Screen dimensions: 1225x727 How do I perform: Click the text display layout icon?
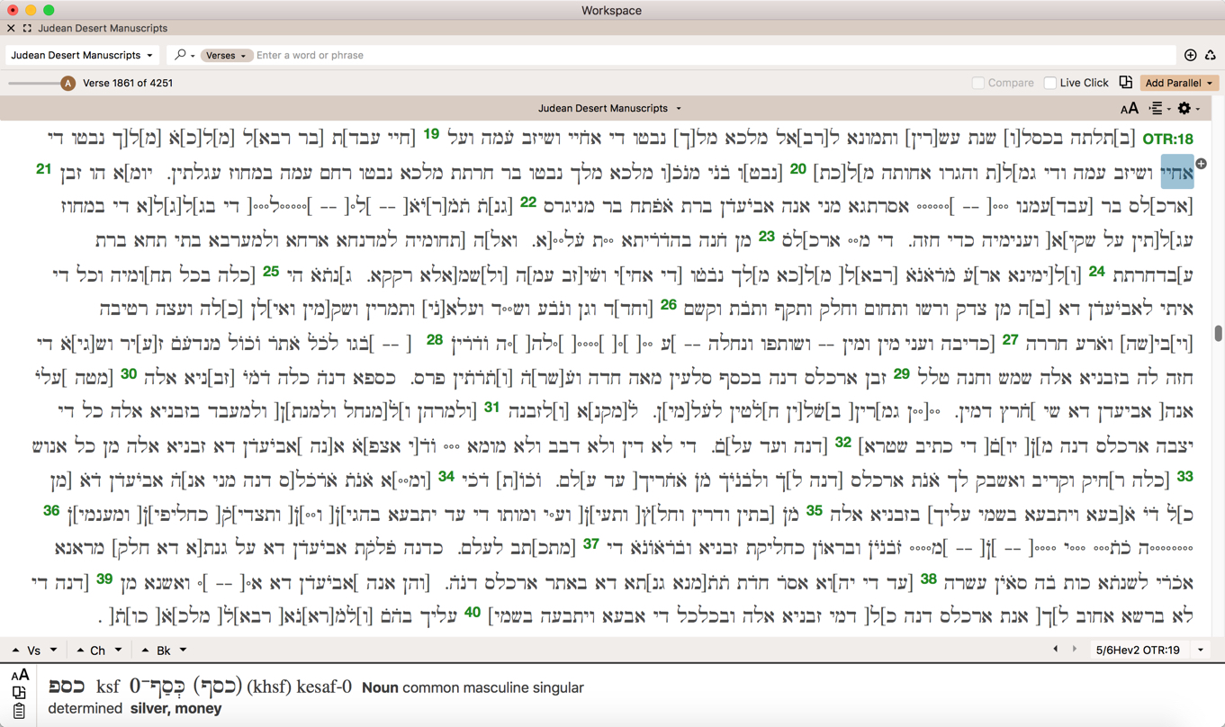click(x=1156, y=109)
